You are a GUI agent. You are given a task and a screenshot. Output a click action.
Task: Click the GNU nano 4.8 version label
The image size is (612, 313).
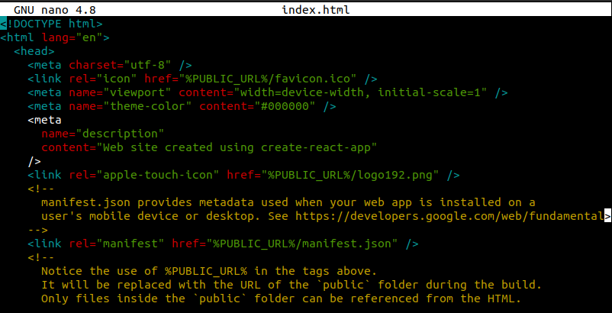(55, 10)
